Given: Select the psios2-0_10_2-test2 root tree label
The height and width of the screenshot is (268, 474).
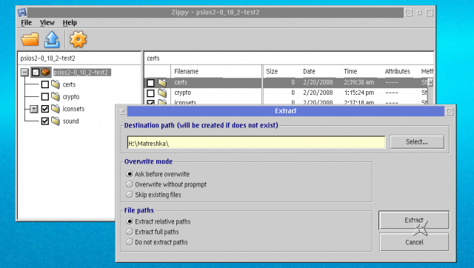Looking at the screenshot, I should pyautogui.click(x=81, y=73).
